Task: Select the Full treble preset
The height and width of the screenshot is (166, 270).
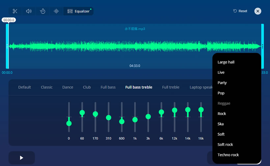Action: pos(171,87)
